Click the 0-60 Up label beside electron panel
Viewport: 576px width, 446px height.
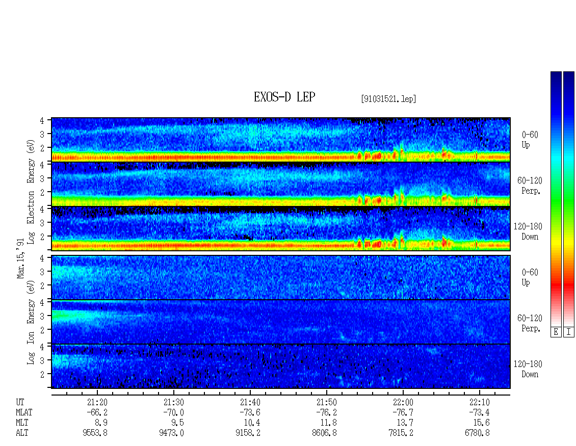coord(530,140)
